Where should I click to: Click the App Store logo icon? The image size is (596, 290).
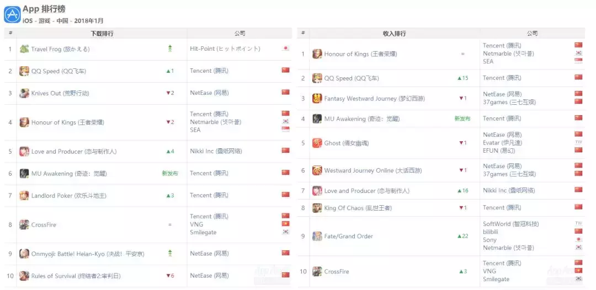12,15
